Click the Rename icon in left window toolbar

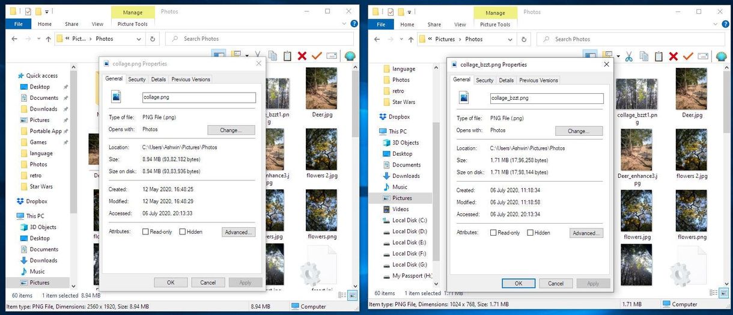[x=331, y=56]
